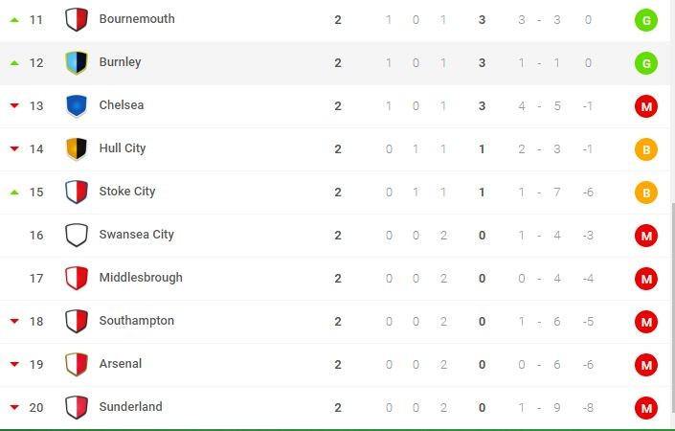Click the Hull City amber-black crest
Image resolution: width=675 pixels, height=431 pixels.
tap(77, 148)
